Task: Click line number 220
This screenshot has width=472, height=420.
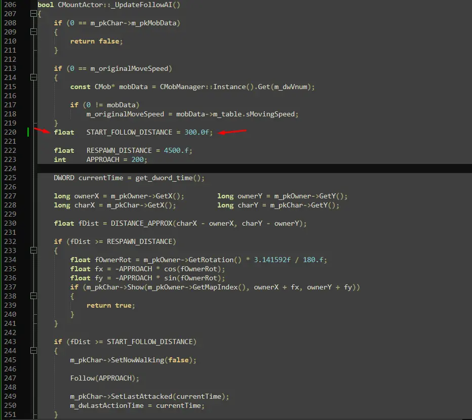Action: pyautogui.click(x=10, y=132)
